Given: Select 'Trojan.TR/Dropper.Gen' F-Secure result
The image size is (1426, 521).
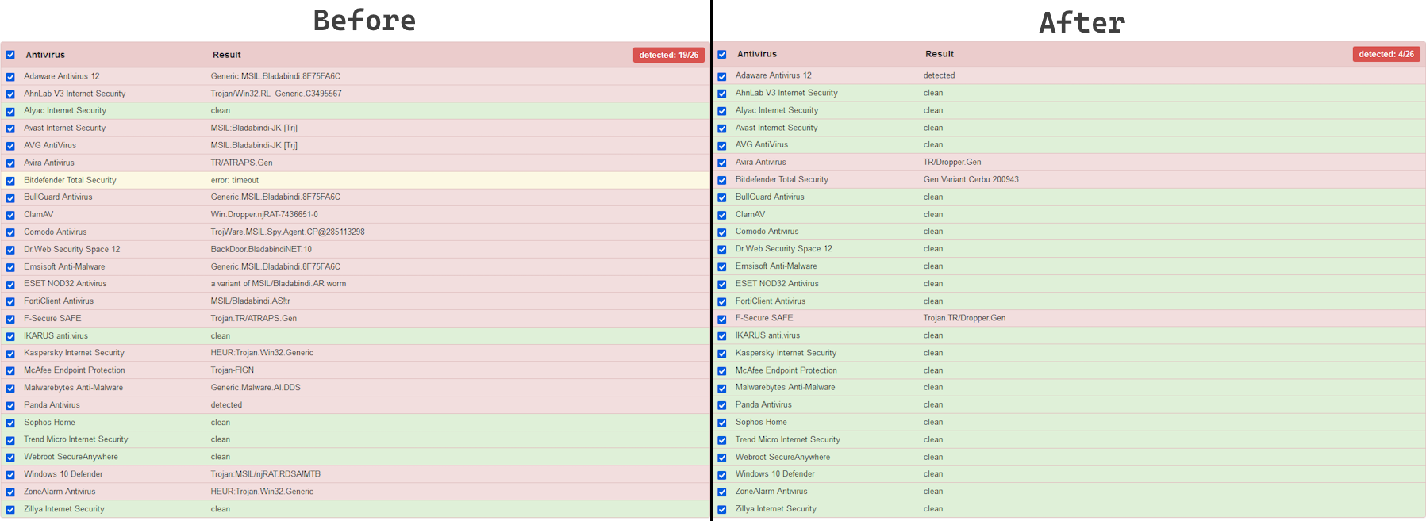Looking at the screenshot, I should click(964, 318).
